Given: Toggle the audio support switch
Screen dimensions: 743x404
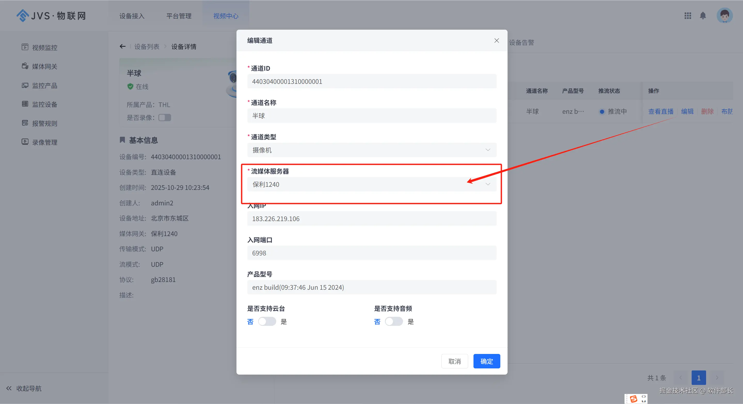Looking at the screenshot, I should point(394,321).
